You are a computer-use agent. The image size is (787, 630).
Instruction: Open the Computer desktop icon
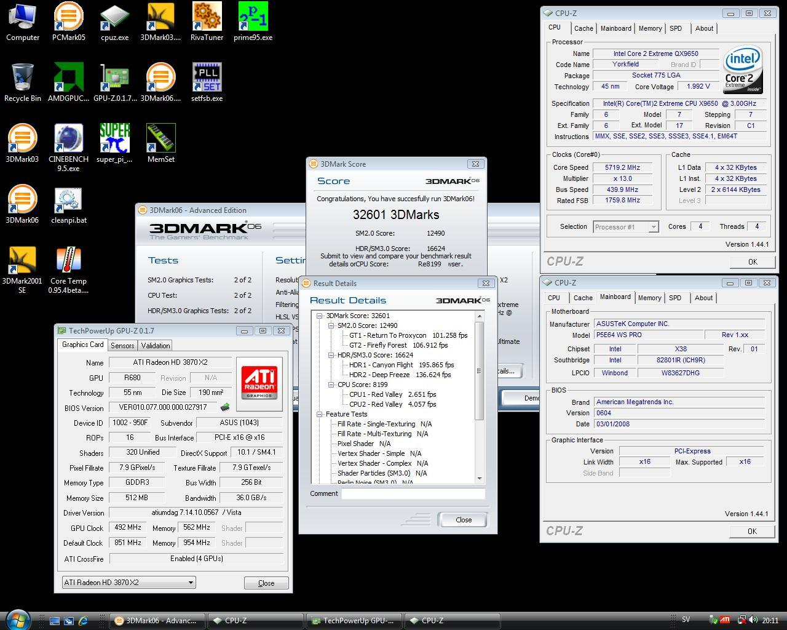point(23,22)
